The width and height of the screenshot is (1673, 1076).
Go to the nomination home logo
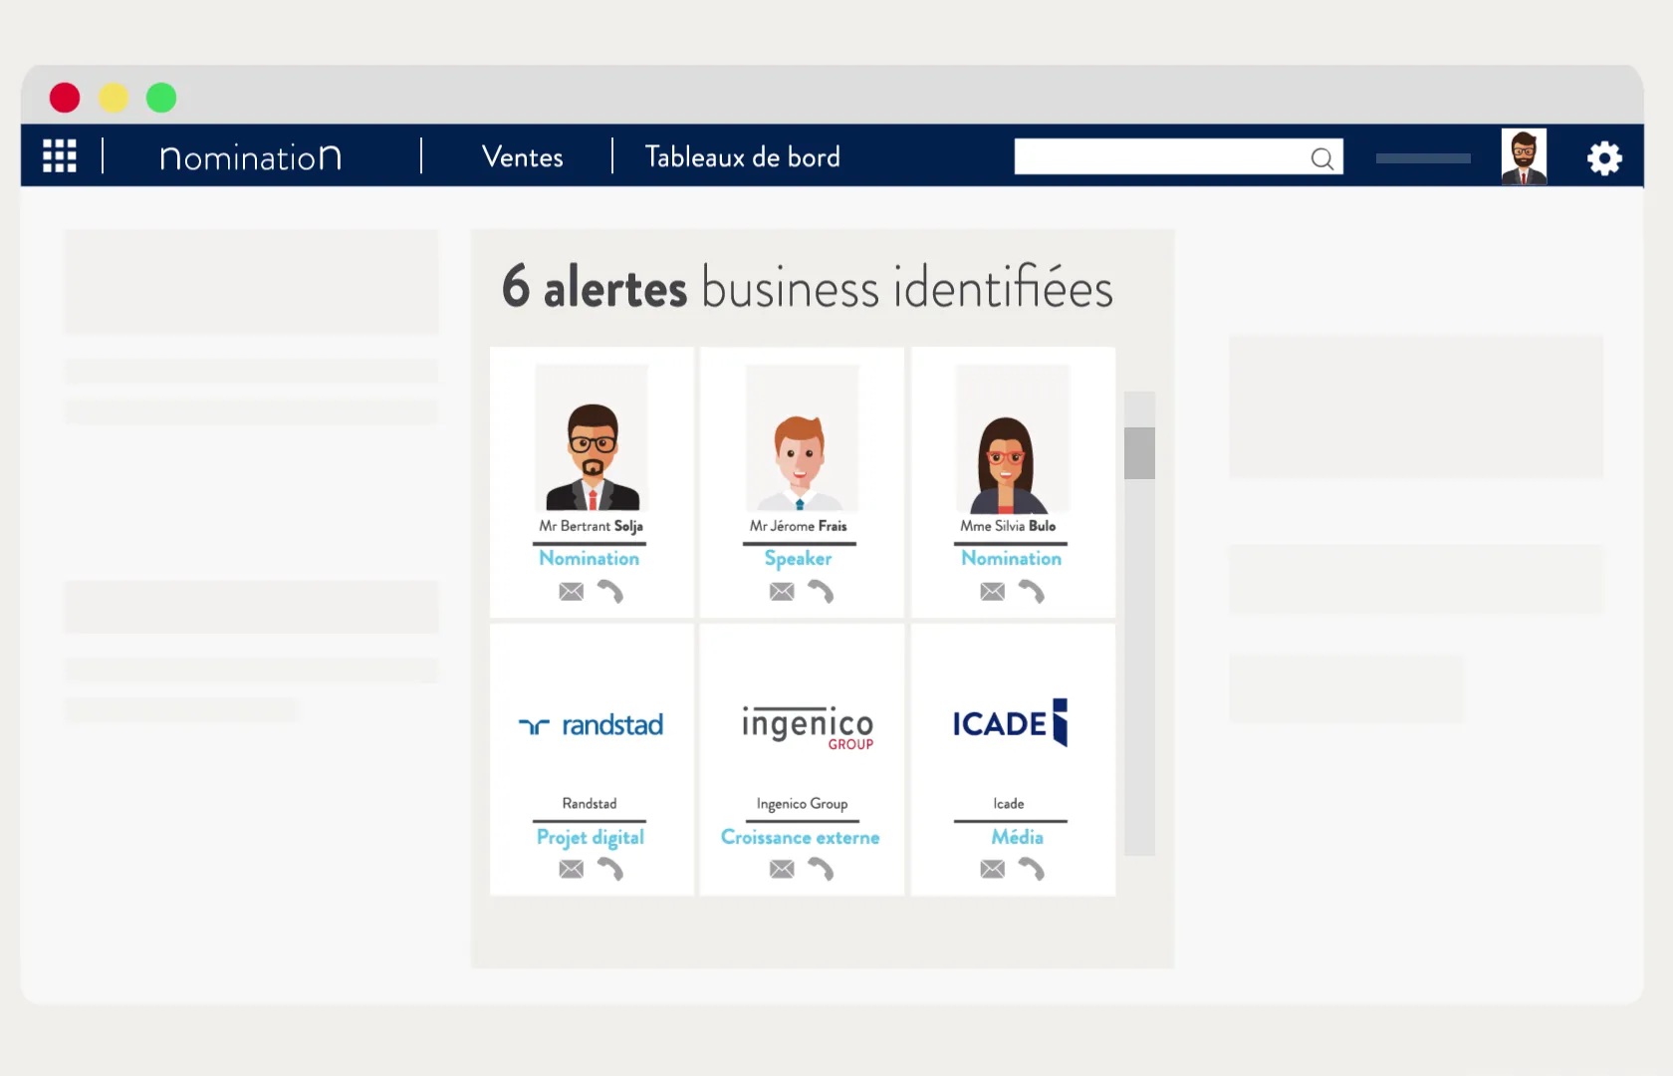251,157
